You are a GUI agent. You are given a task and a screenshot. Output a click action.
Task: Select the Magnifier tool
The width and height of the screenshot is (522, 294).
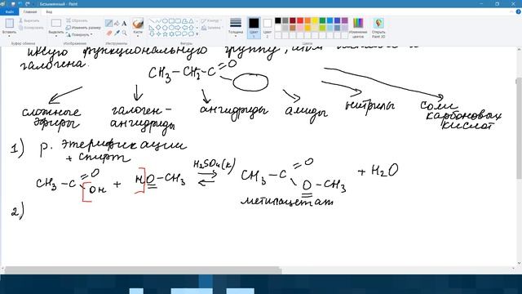point(124,33)
